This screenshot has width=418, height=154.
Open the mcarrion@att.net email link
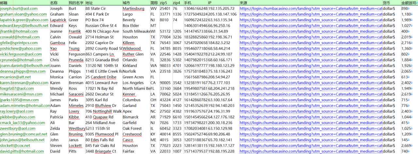(15, 77)
